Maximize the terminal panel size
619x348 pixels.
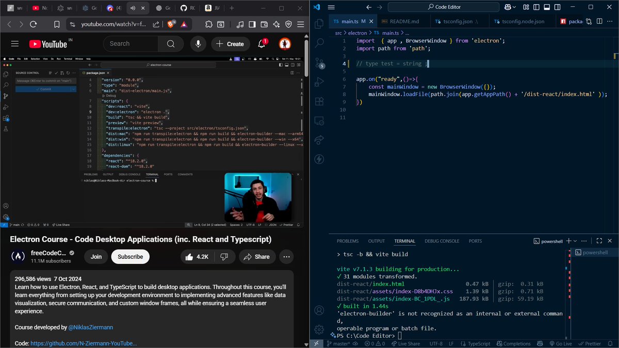[599, 241]
